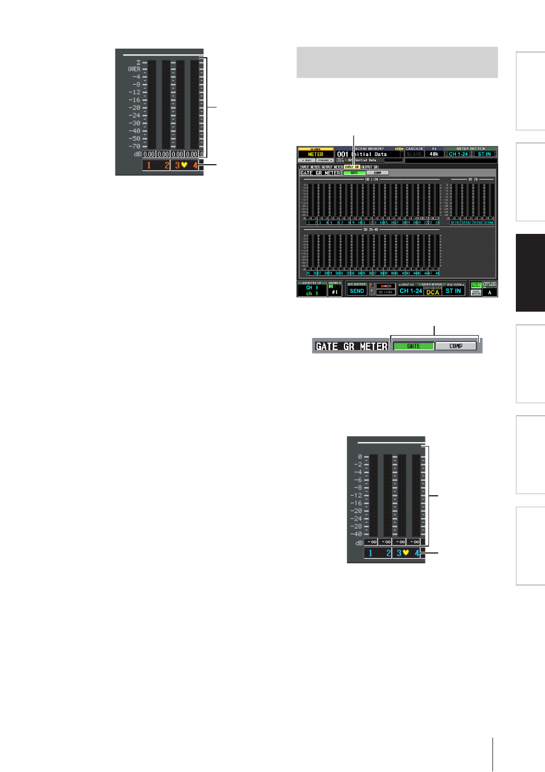Click the large COMP button in the enlarged view
This screenshot has height=772, width=545.
click(456, 346)
